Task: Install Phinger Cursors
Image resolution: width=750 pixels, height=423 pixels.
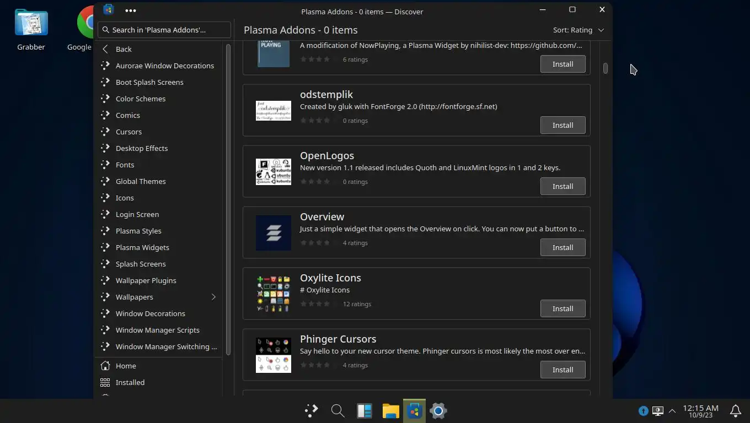Action: pos(562,370)
